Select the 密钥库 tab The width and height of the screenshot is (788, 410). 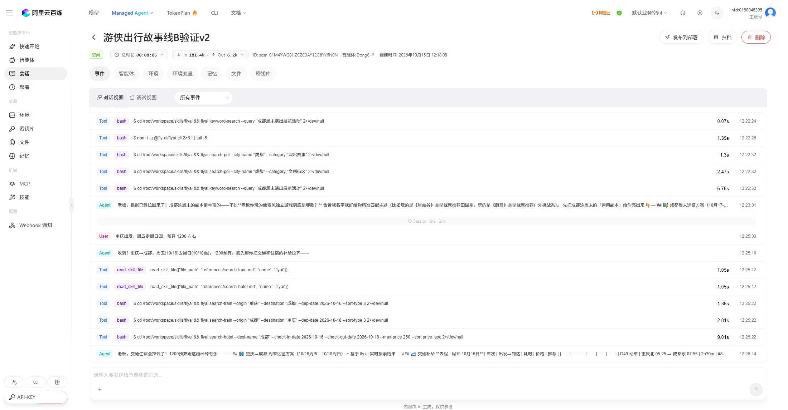[263, 74]
